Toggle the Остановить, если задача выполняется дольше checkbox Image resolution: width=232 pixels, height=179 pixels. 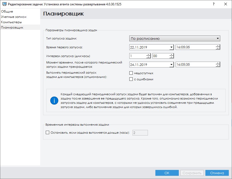[x=48, y=132]
